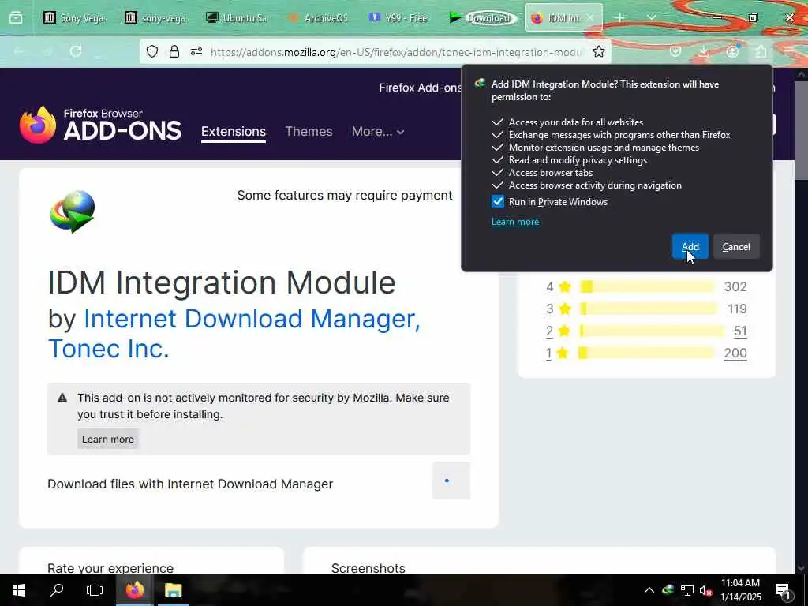Click the Firefox Browser ADD-ONS logo
808x606 pixels.
point(100,124)
